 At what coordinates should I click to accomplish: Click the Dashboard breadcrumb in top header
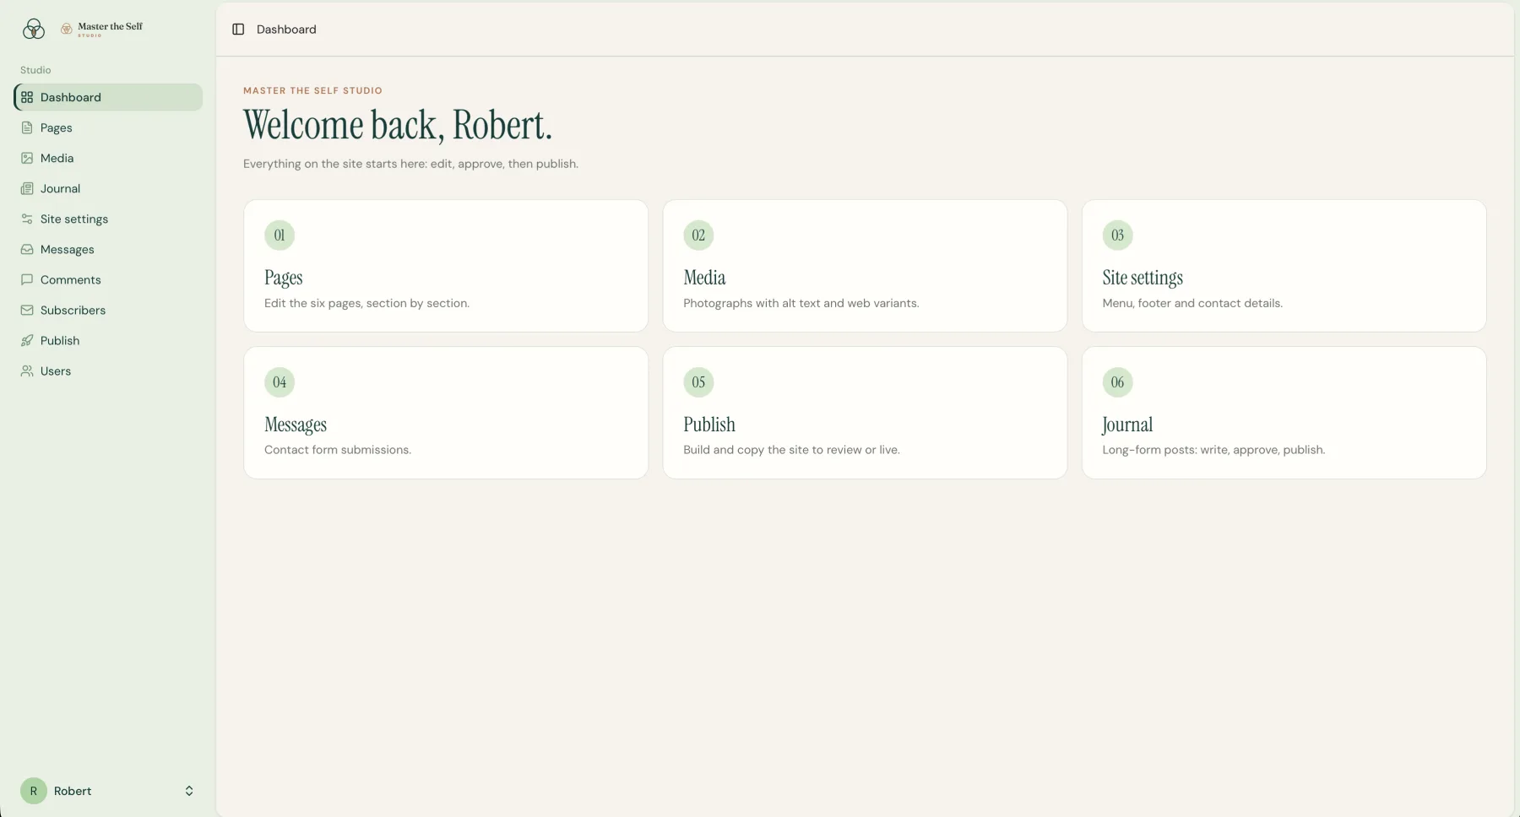pos(286,29)
